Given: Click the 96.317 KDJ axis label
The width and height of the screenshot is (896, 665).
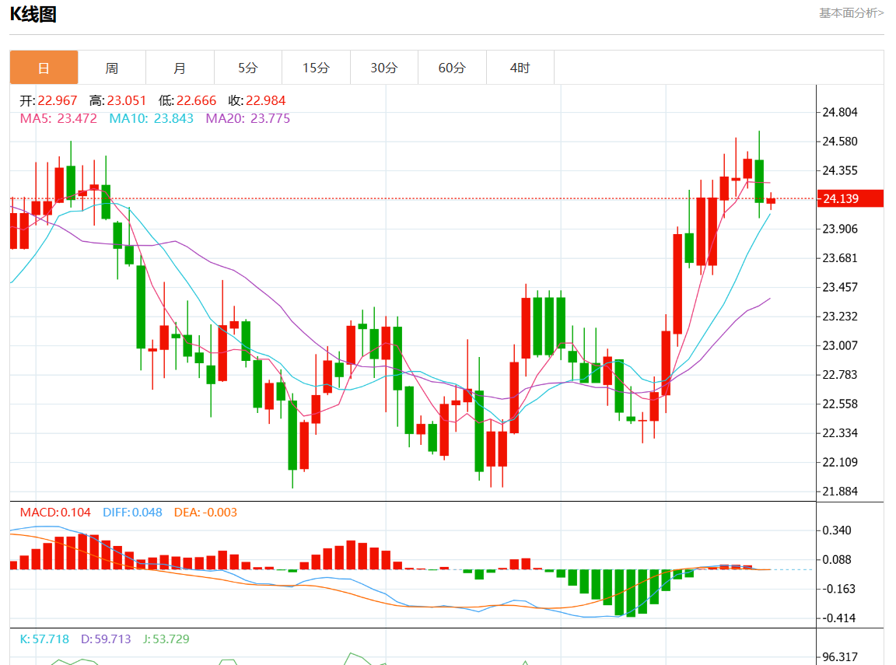Looking at the screenshot, I should click(839, 657).
